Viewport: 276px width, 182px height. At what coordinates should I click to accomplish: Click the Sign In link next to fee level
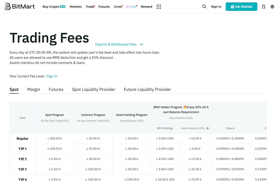(x=52, y=76)
